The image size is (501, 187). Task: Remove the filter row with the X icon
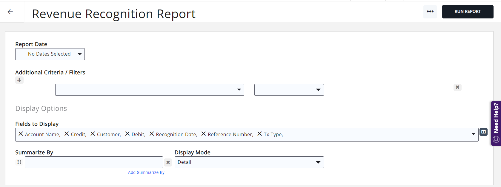pyautogui.click(x=457, y=87)
